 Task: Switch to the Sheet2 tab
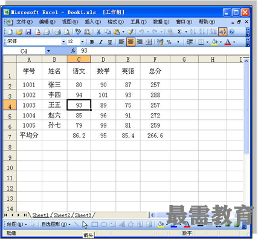click(x=62, y=215)
